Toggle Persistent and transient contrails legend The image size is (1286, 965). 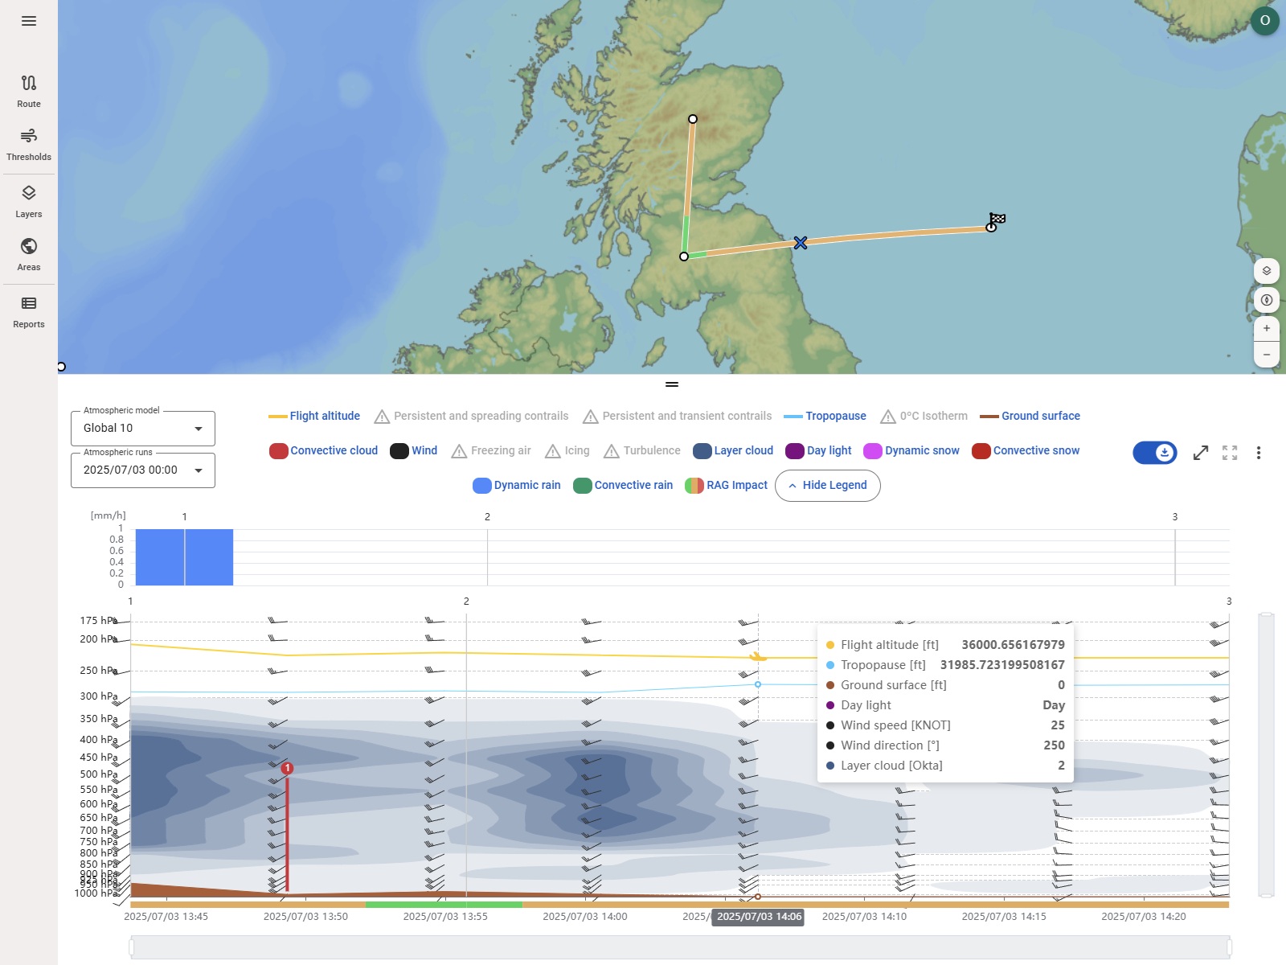(677, 416)
